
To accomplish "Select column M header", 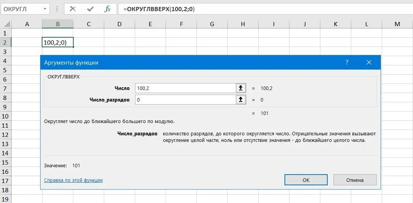I will (x=397, y=24).
